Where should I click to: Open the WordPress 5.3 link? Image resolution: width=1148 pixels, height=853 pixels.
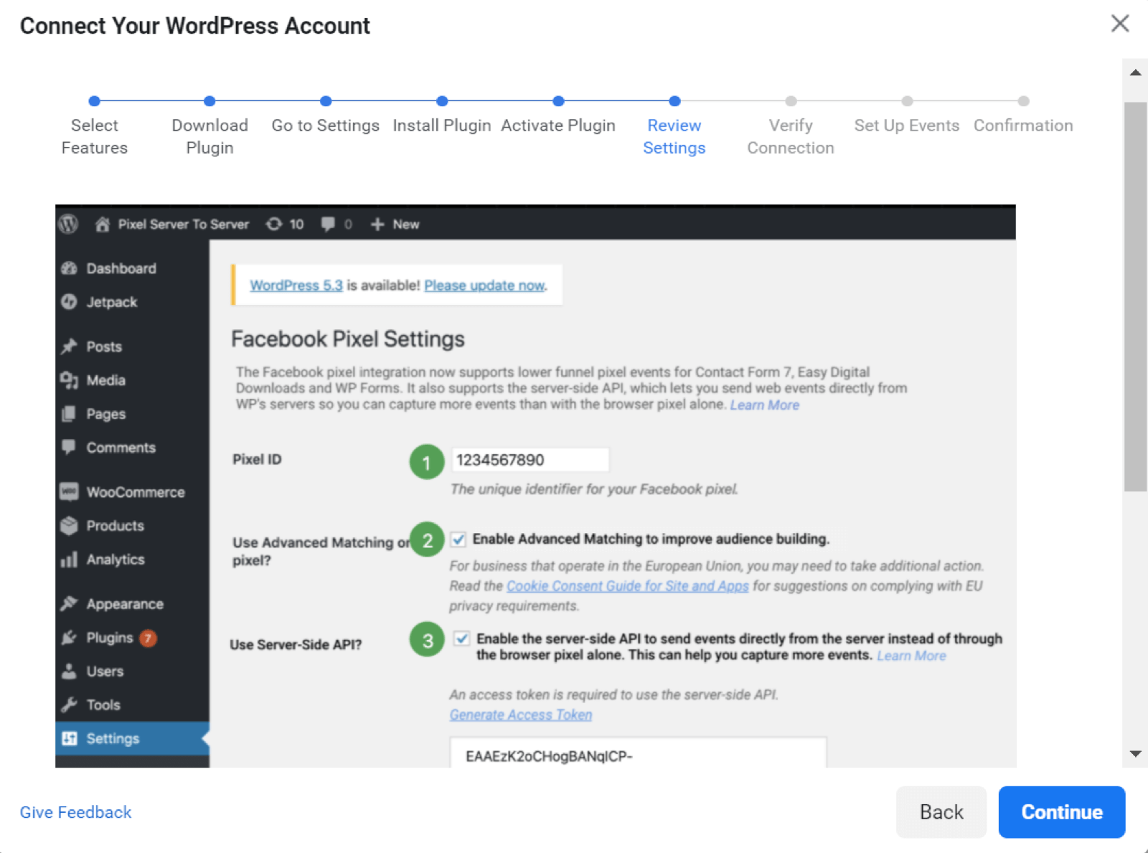(x=296, y=286)
